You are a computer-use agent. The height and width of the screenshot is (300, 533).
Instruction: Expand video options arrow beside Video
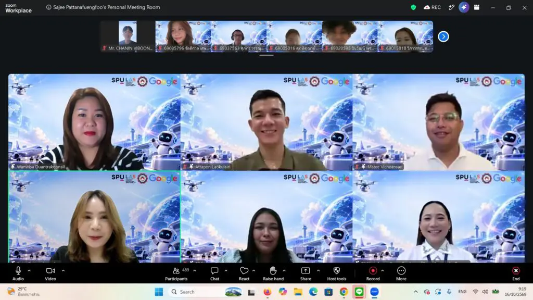click(x=63, y=271)
